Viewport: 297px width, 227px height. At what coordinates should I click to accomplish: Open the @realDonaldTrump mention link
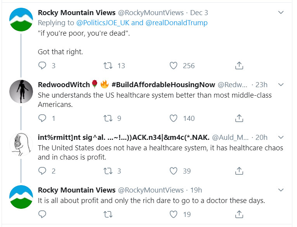(176, 23)
